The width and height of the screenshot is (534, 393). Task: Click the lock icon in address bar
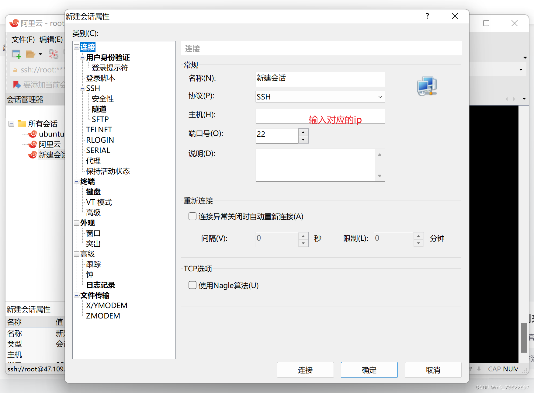click(x=15, y=70)
